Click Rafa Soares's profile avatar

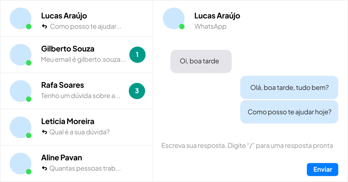(x=21, y=91)
